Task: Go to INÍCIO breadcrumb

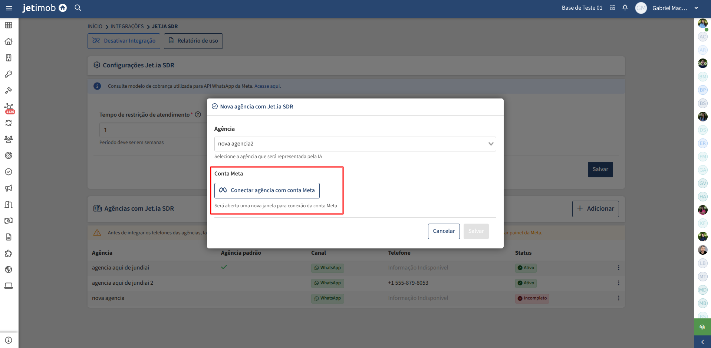Action: pyautogui.click(x=95, y=26)
